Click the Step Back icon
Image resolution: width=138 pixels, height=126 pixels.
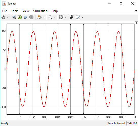[14, 17]
